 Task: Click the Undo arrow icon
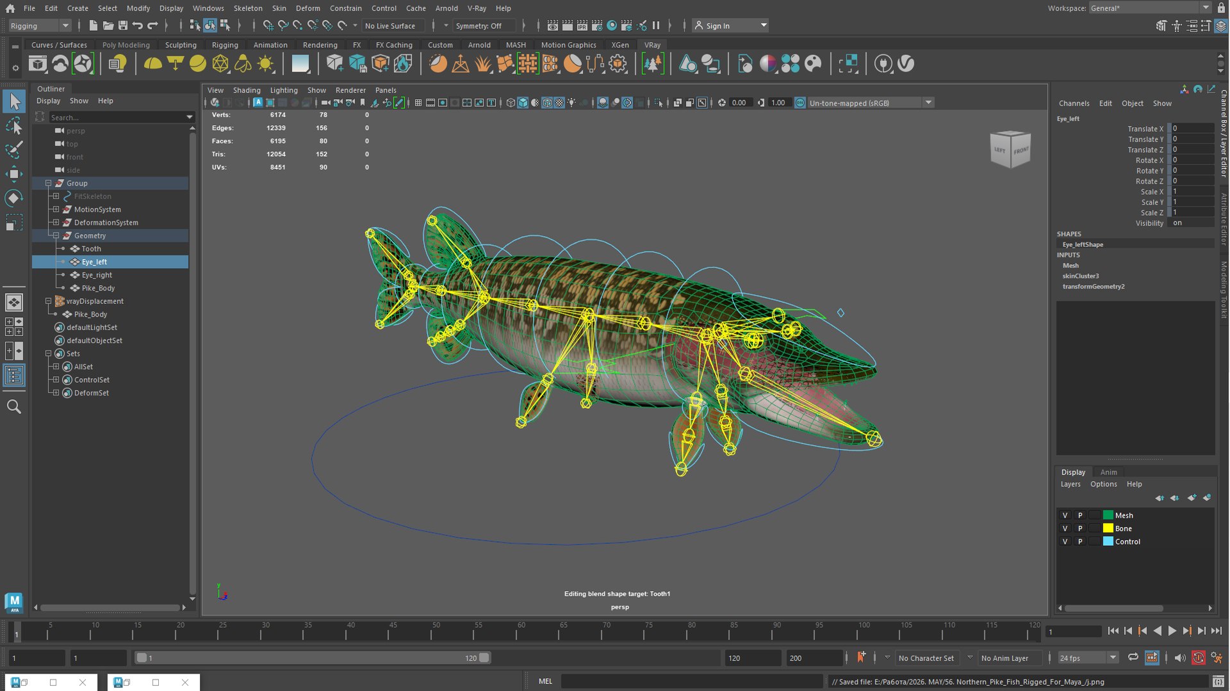[x=138, y=26]
